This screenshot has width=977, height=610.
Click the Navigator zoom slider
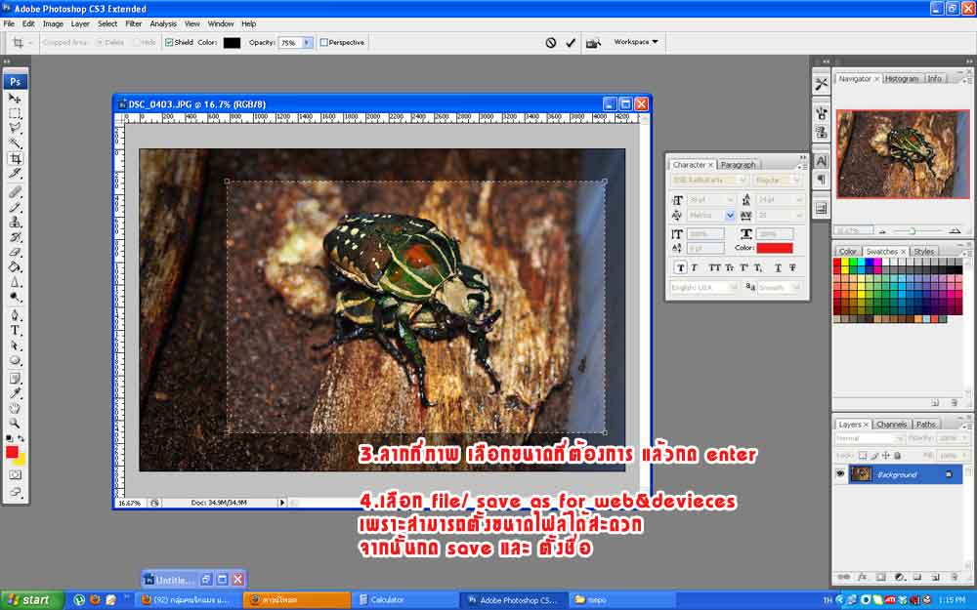pos(911,230)
